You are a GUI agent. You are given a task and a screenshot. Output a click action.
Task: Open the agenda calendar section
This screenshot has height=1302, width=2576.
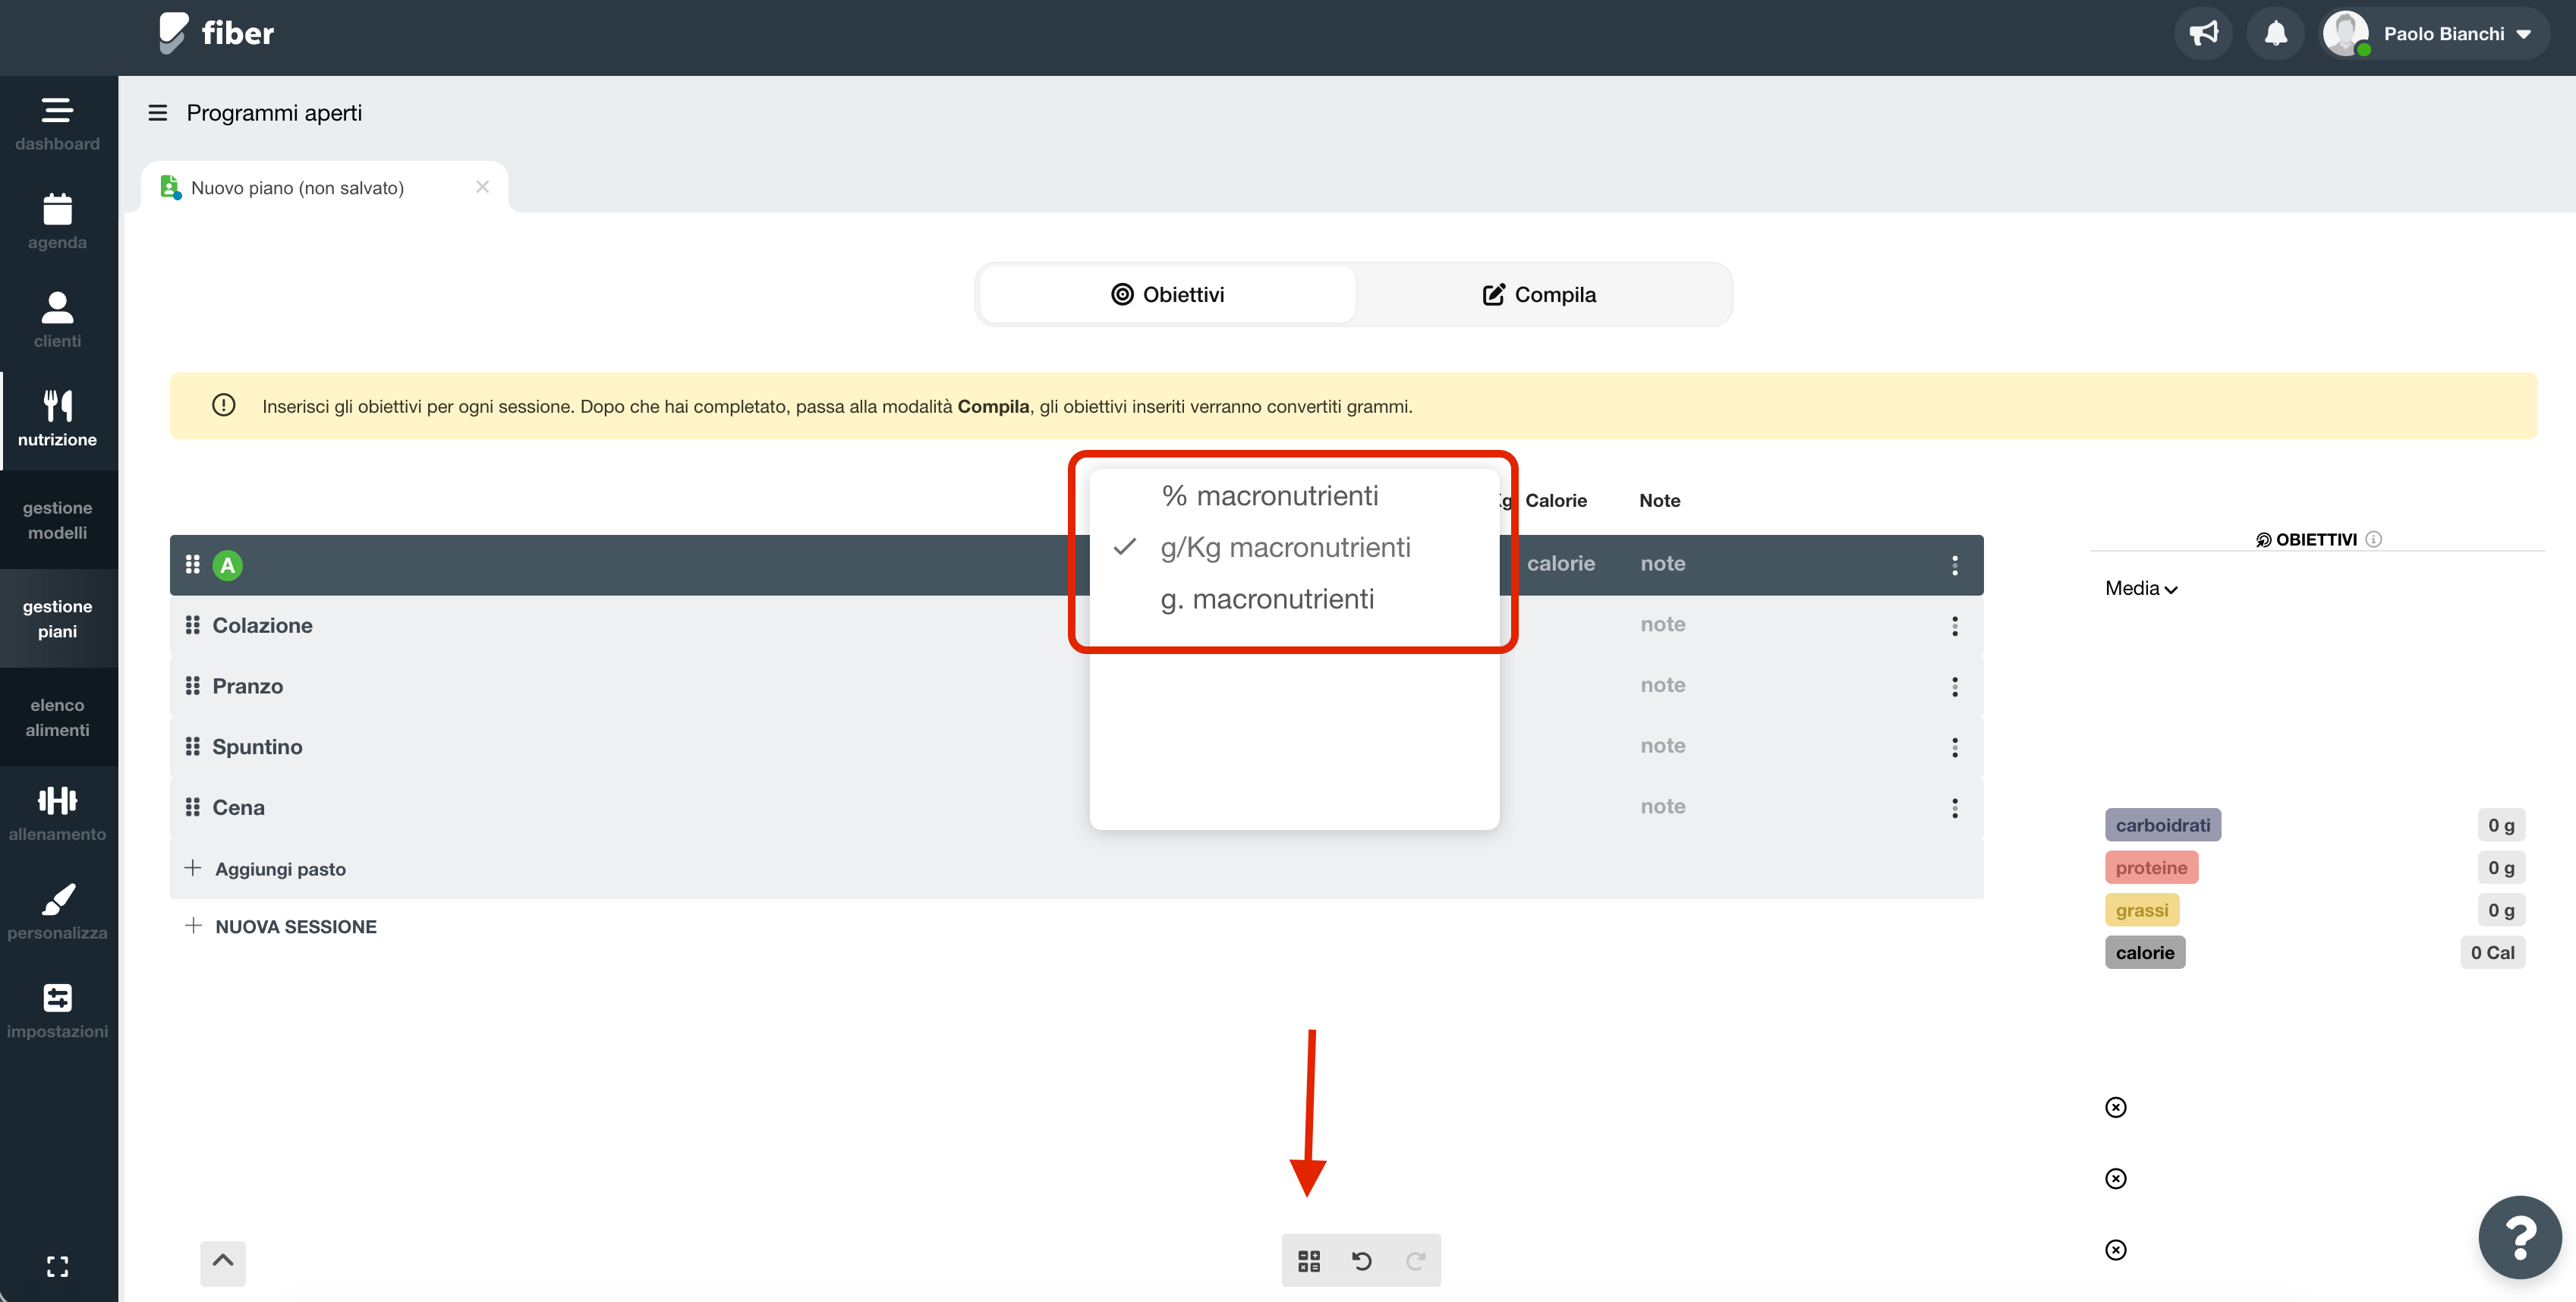pyautogui.click(x=57, y=223)
